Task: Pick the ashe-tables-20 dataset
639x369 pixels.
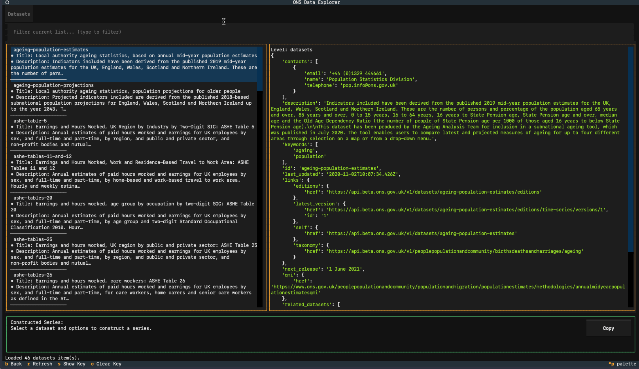Action: (x=134, y=216)
